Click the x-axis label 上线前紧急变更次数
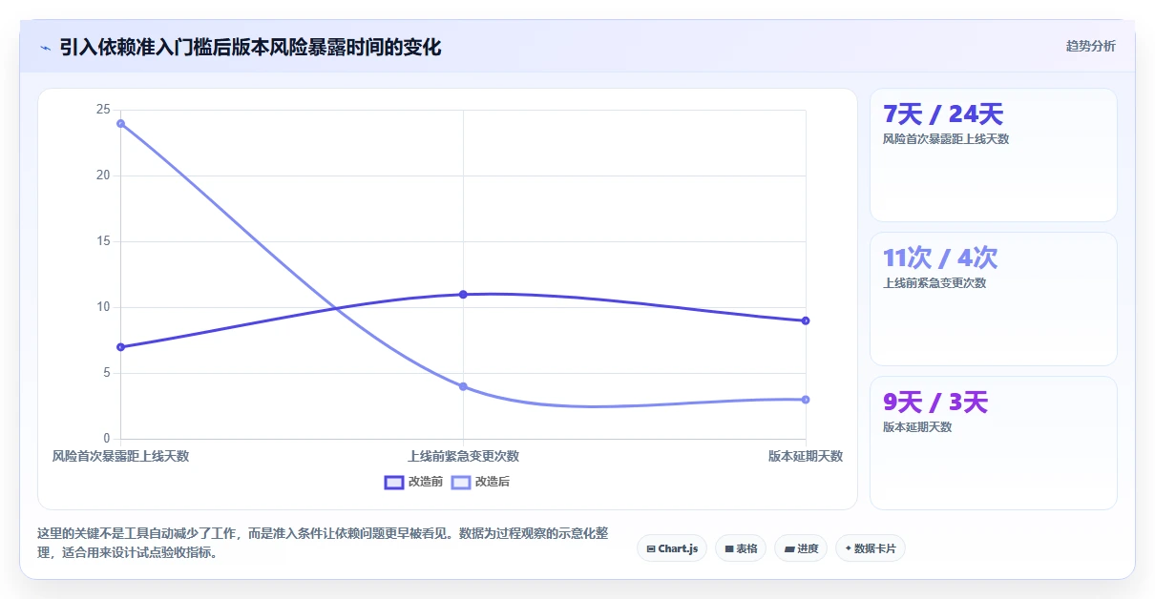This screenshot has height=599, width=1155. (x=463, y=456)
